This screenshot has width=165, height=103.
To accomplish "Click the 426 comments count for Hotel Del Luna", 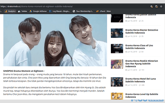I will click(x=142, y=85).
